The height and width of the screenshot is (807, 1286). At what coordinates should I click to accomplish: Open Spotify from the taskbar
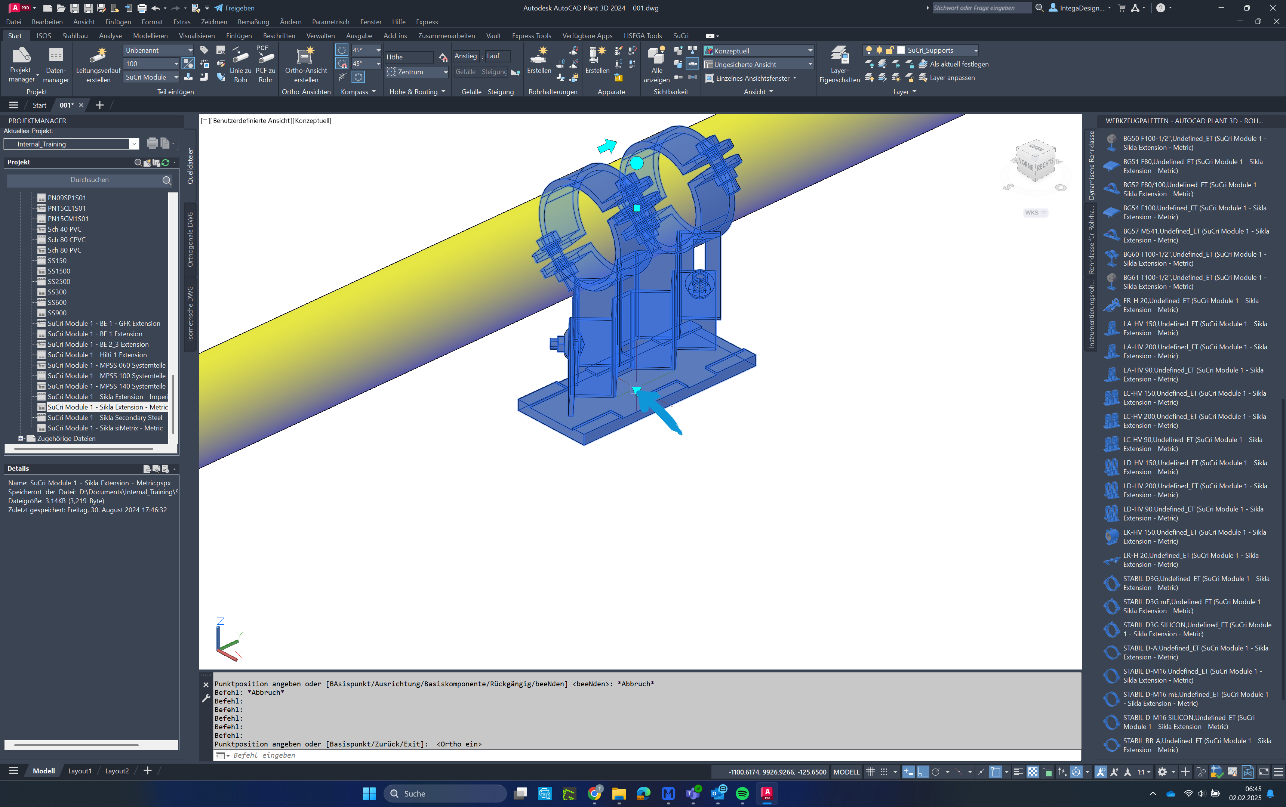pos(742,794)
